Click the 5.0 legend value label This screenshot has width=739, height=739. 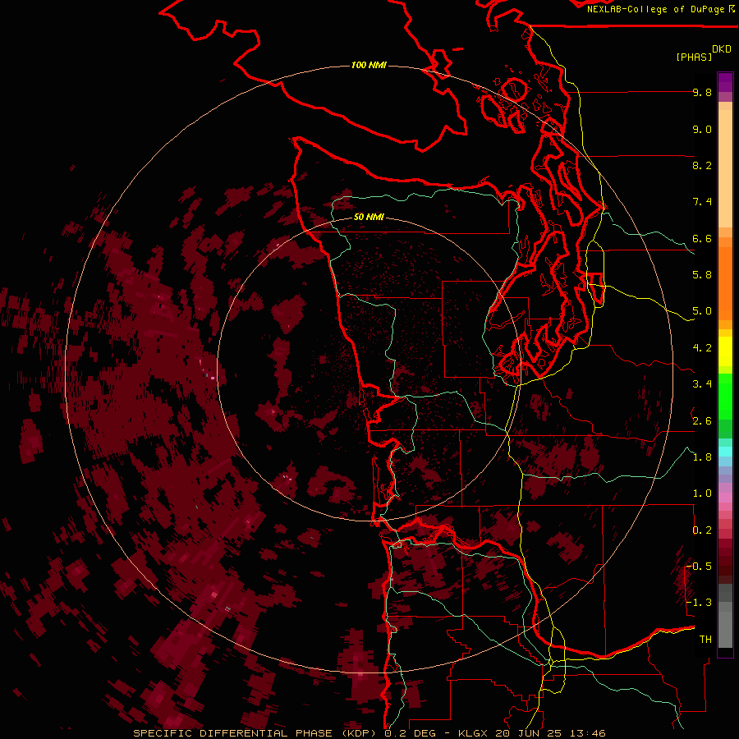point(702,311)
